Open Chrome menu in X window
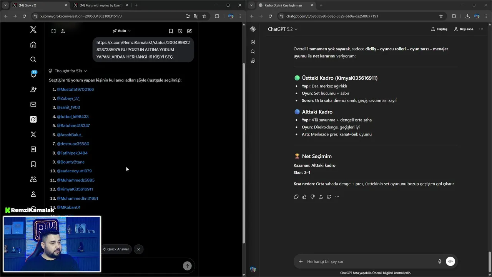 239,16
